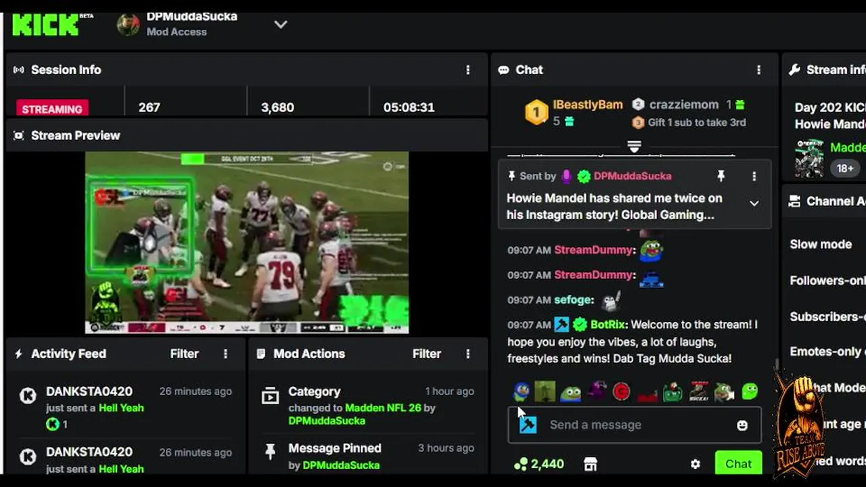The height and width of the screenshot is (487, 866).
Task: Click the 267 viewer count
Action: point(149,108)
